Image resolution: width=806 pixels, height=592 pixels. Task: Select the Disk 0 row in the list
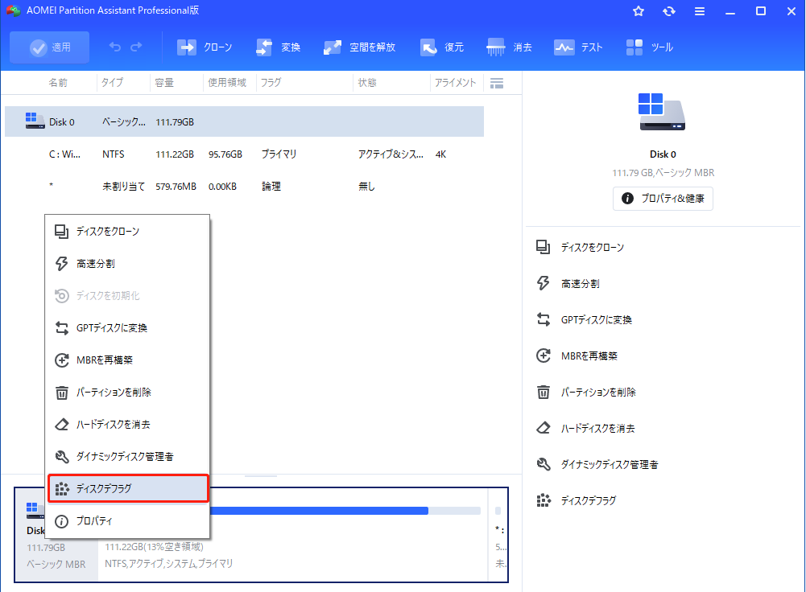pyautogui.click(x=244, y=121)
